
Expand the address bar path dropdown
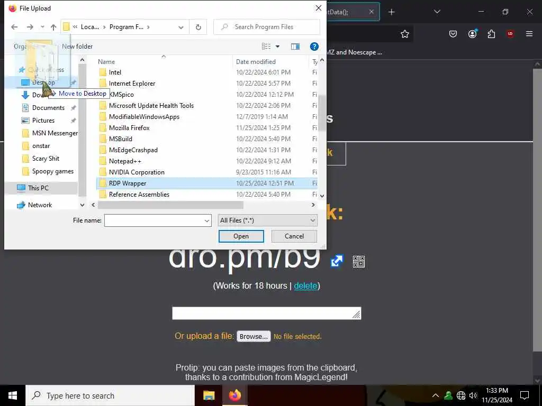pyautogui.click(x=181, y=27)
